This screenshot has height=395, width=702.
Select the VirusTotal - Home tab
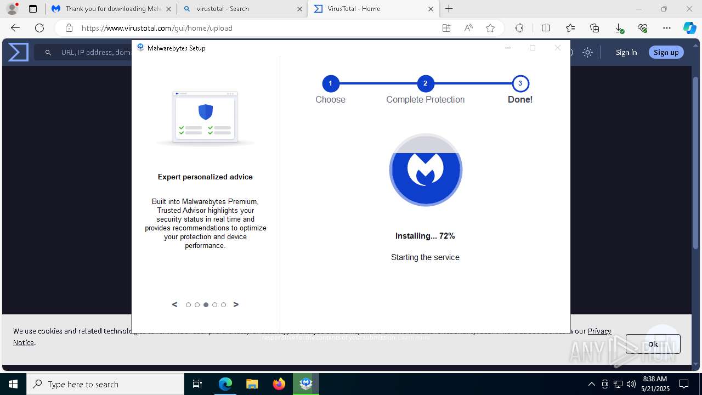coord(373,9)
